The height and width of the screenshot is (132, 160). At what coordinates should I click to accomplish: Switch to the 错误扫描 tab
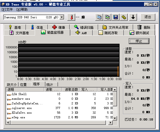tap(84, 27)
